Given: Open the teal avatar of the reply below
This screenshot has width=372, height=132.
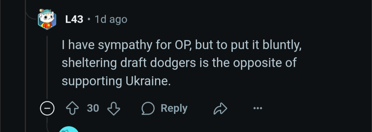Looking at the screenshot, I should click(69, 129).
